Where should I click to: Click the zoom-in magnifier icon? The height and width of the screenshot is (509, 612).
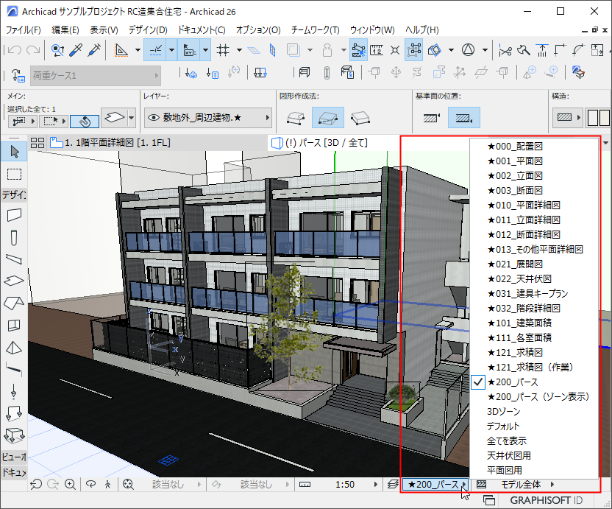click(x=71, y=485)
